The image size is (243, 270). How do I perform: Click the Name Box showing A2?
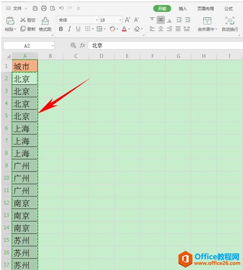click(x=27, y=46)
